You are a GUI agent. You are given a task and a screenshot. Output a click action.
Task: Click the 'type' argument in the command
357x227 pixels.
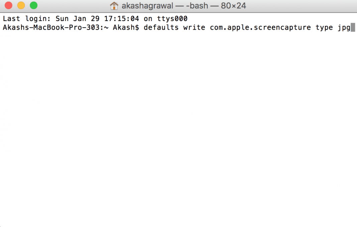coord(324,27)
